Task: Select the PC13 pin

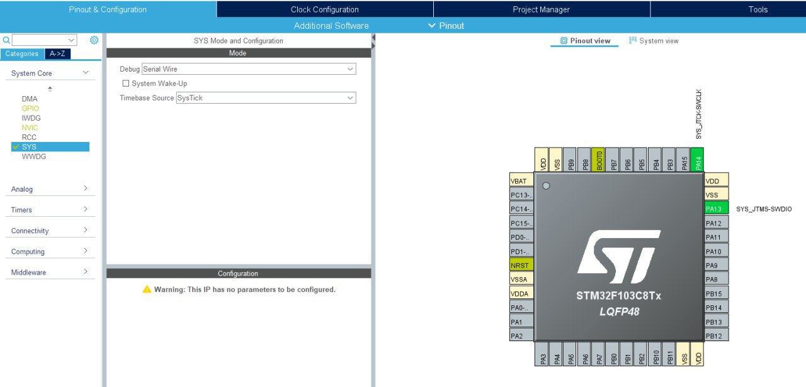Action: click(x=521, y=195)
